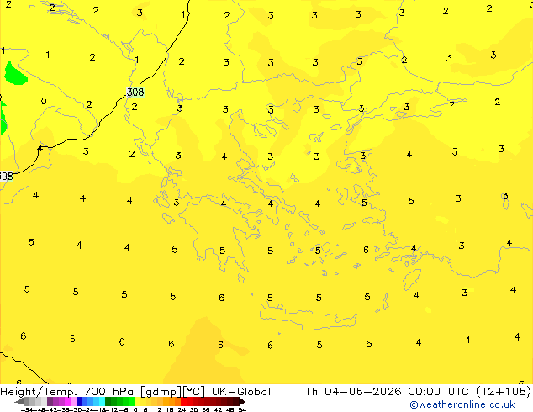Image resolution: width=533 pixels, height=412 pixels.
Task: Click the 0 temperature value on the map
Action: point(44,101)
